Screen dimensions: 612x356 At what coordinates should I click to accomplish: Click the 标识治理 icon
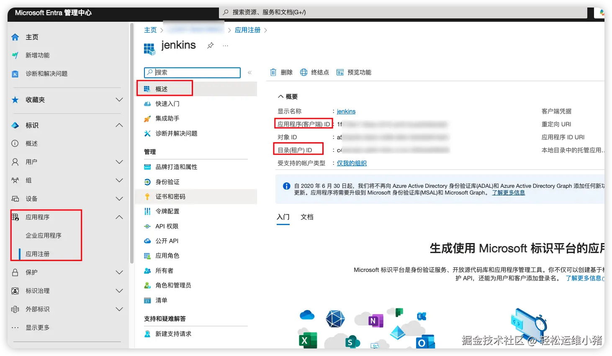15,291
